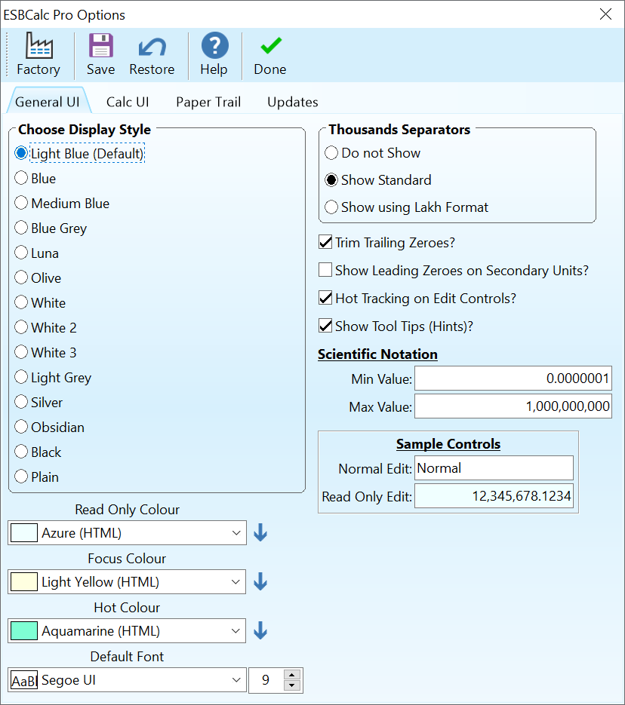The image size is (625, 705).
Task: Select the White display style
Action: pos(40,302)
